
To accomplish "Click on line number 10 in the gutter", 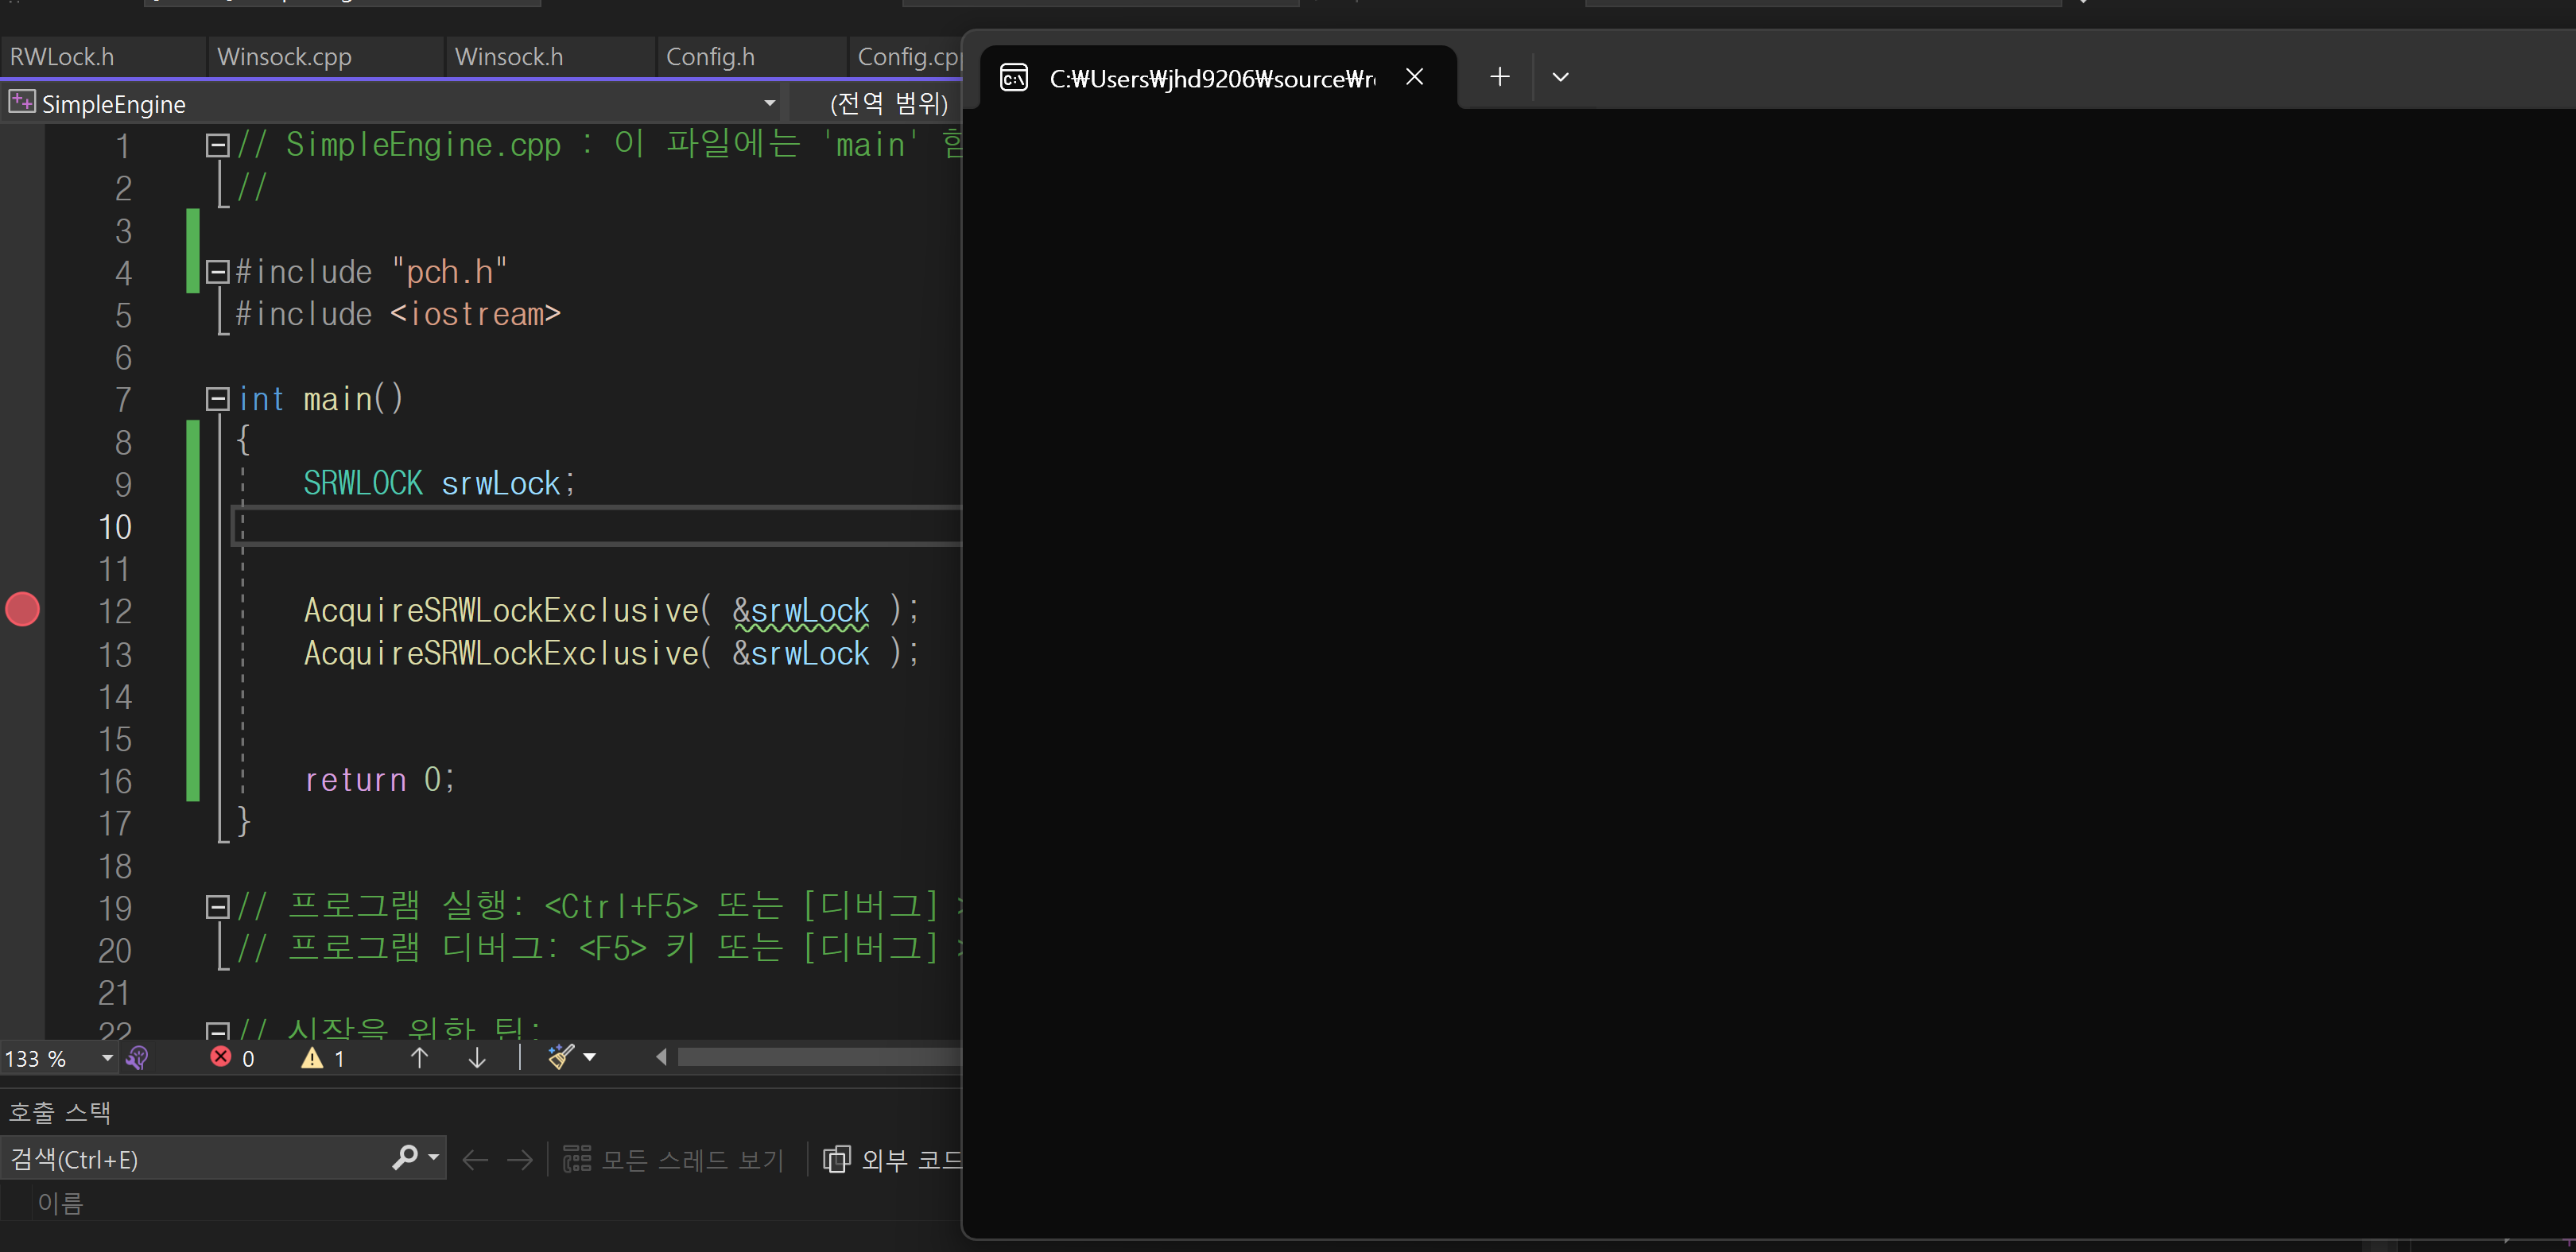I will (x=115, y=527).
